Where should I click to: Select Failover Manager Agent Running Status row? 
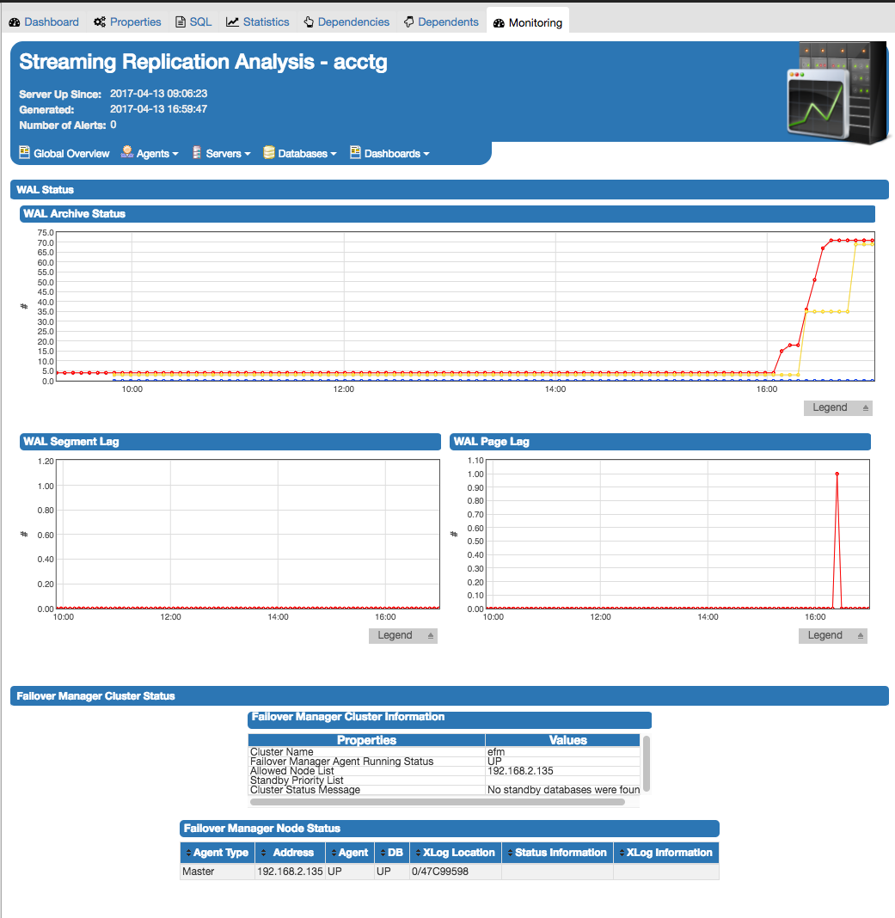pos(444,761)
